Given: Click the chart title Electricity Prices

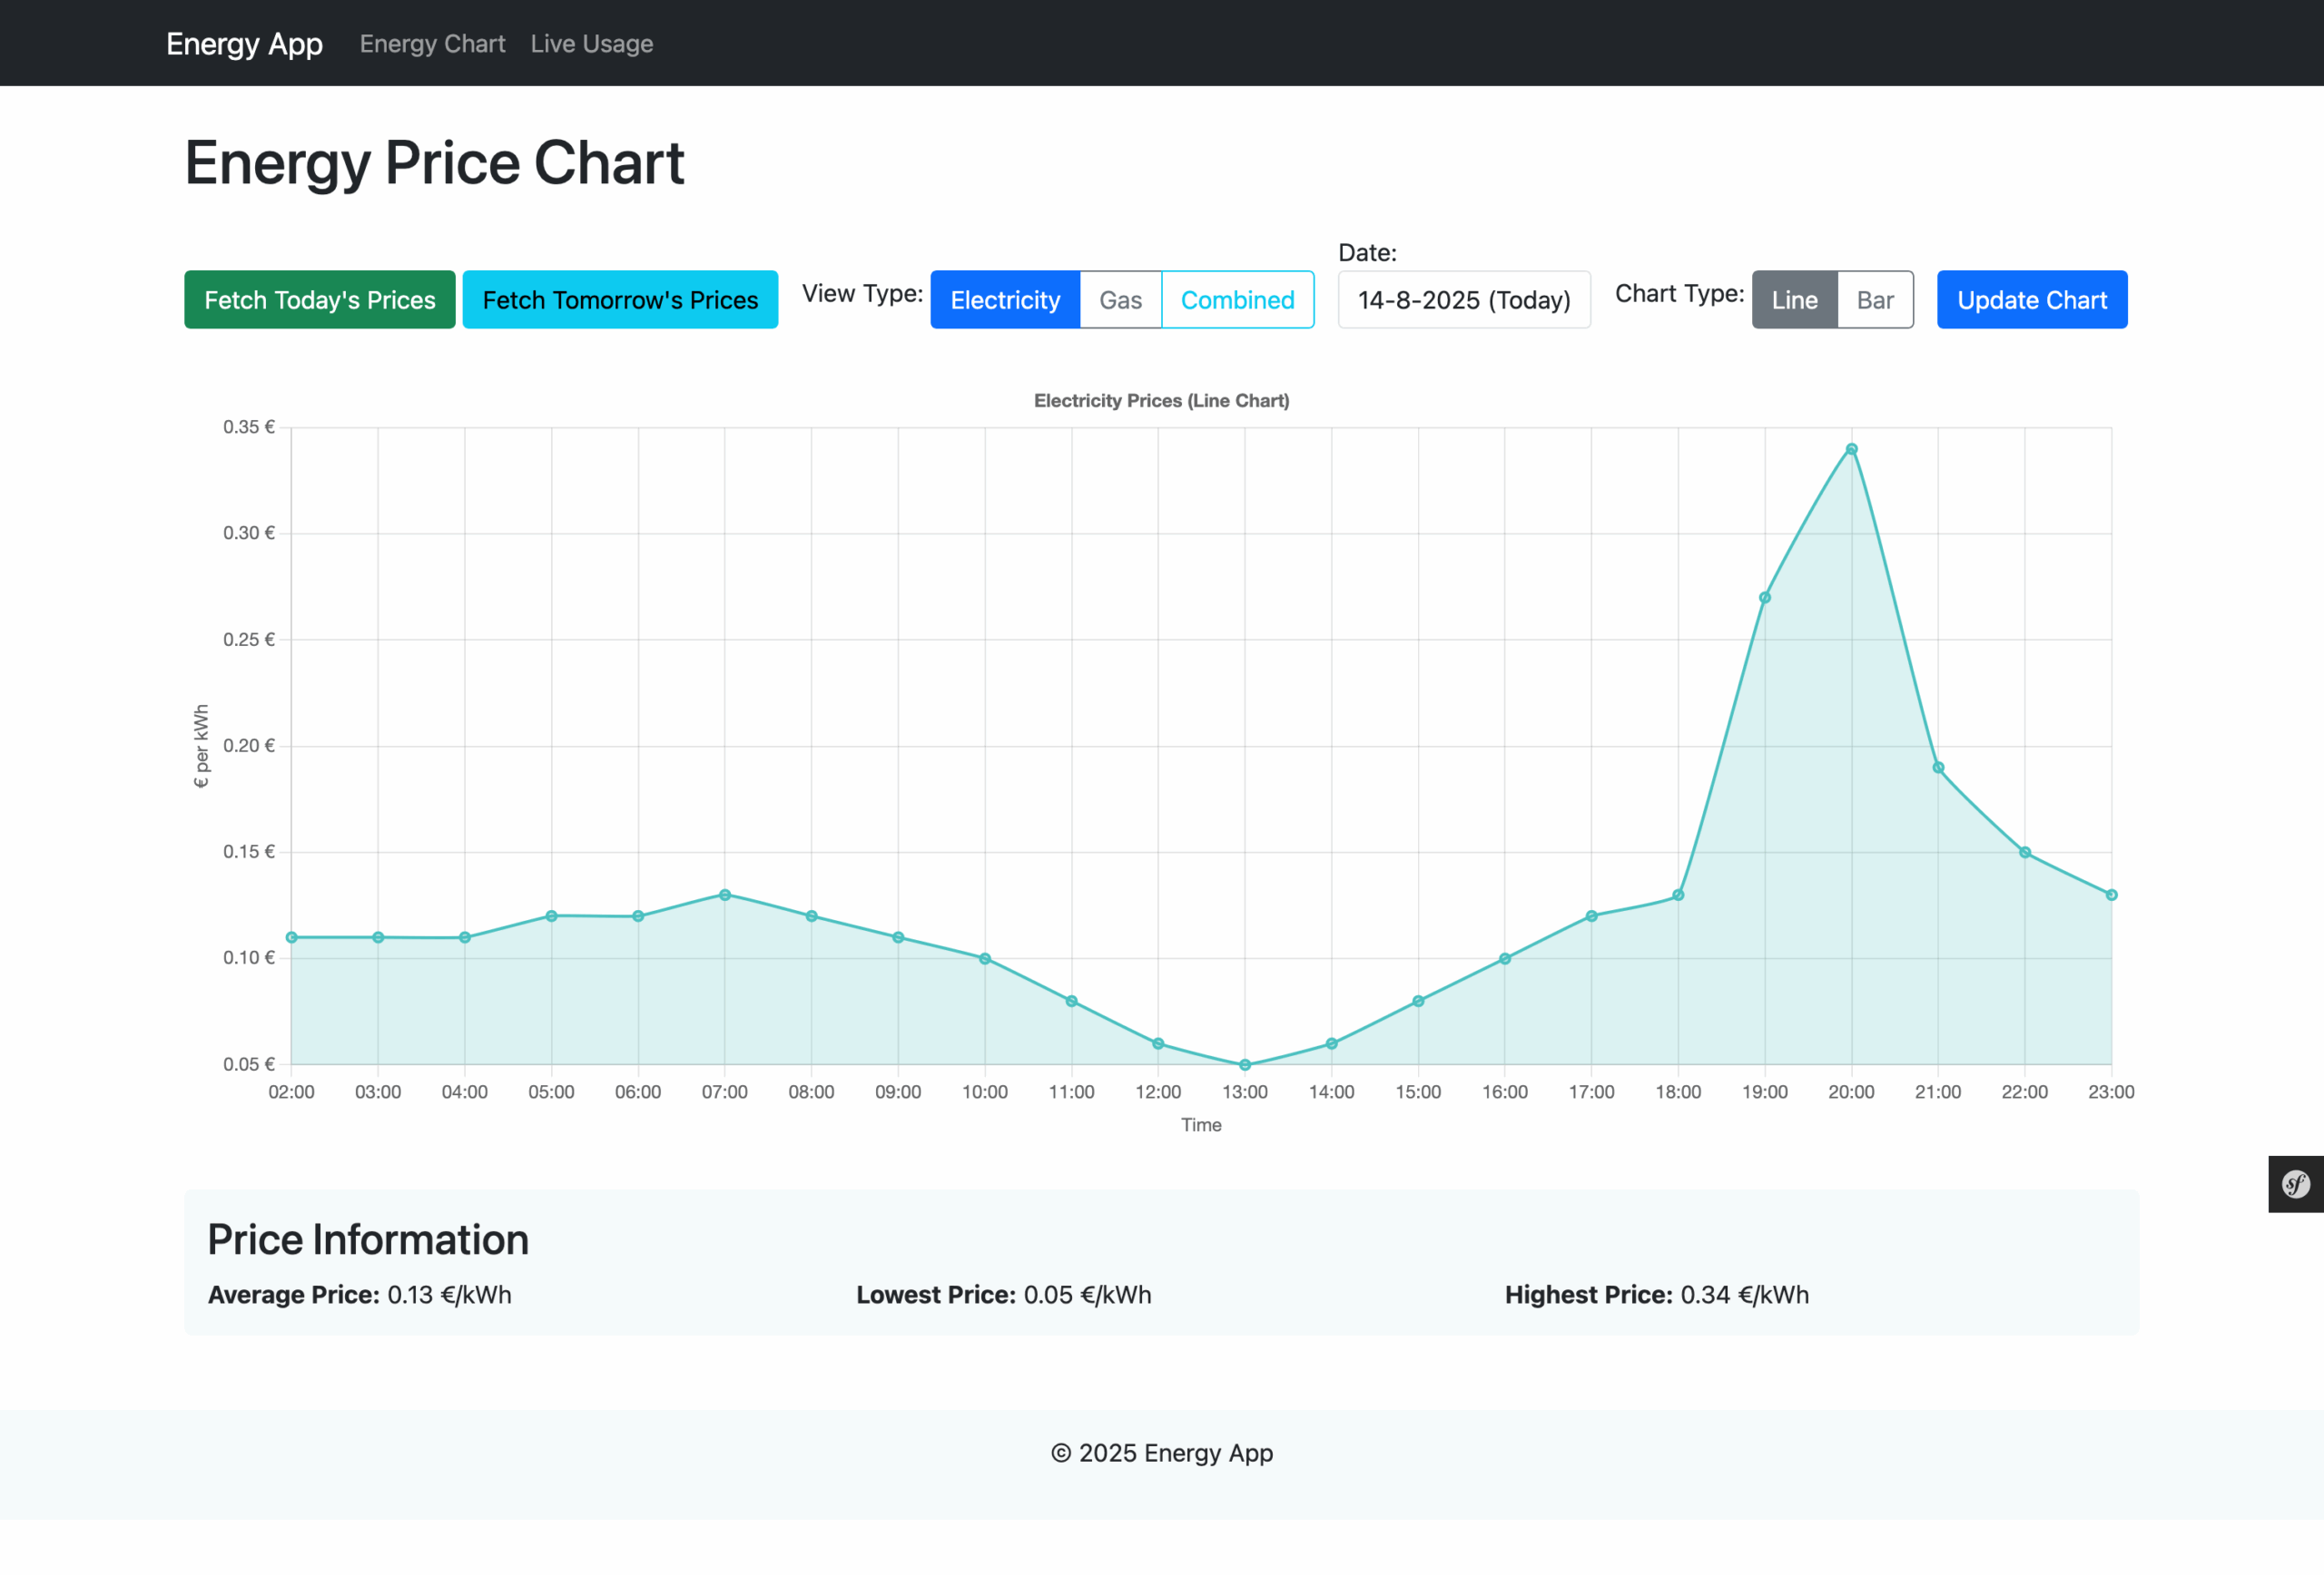Looking at the screenshot, I should click(x=1161, y=400).
